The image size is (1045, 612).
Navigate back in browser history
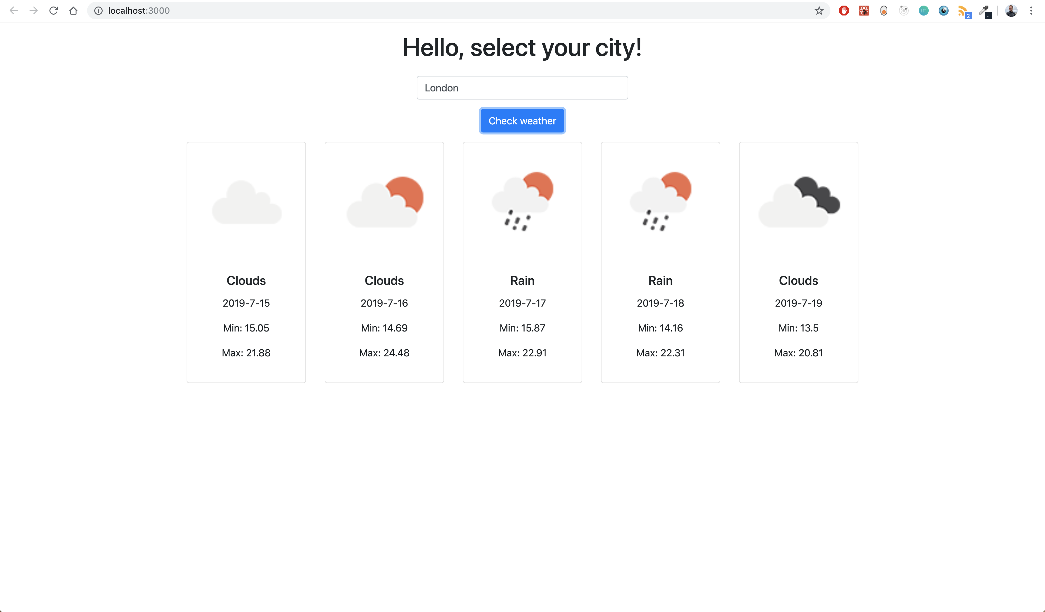coord(14,11)
